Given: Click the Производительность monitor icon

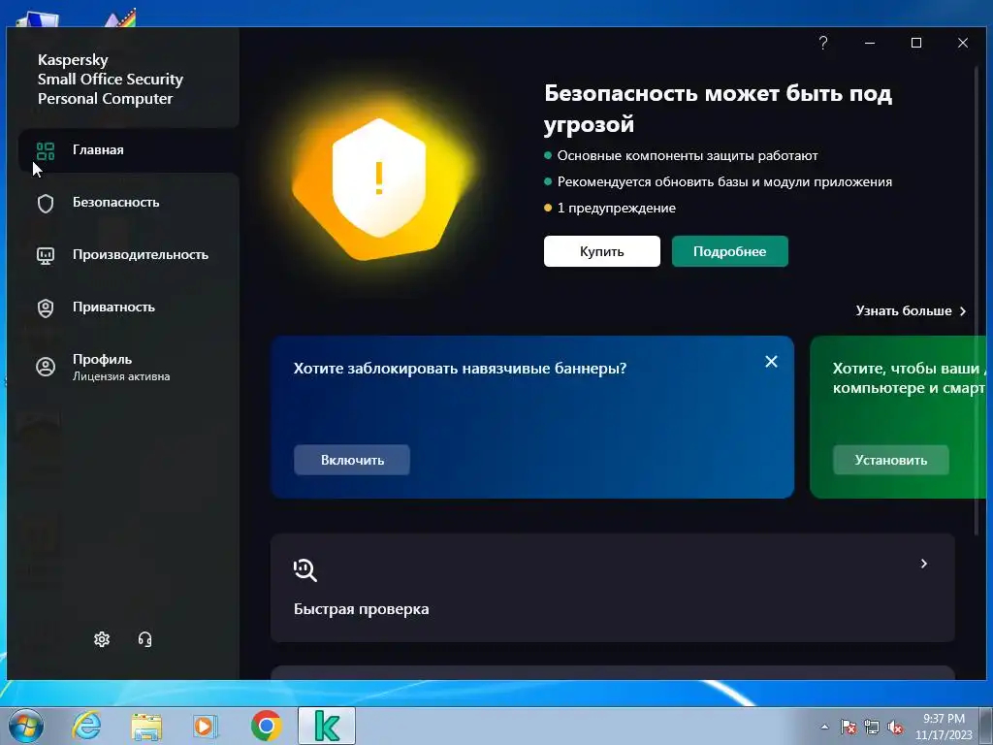Looking at the screenshot, I should [46, 256].
